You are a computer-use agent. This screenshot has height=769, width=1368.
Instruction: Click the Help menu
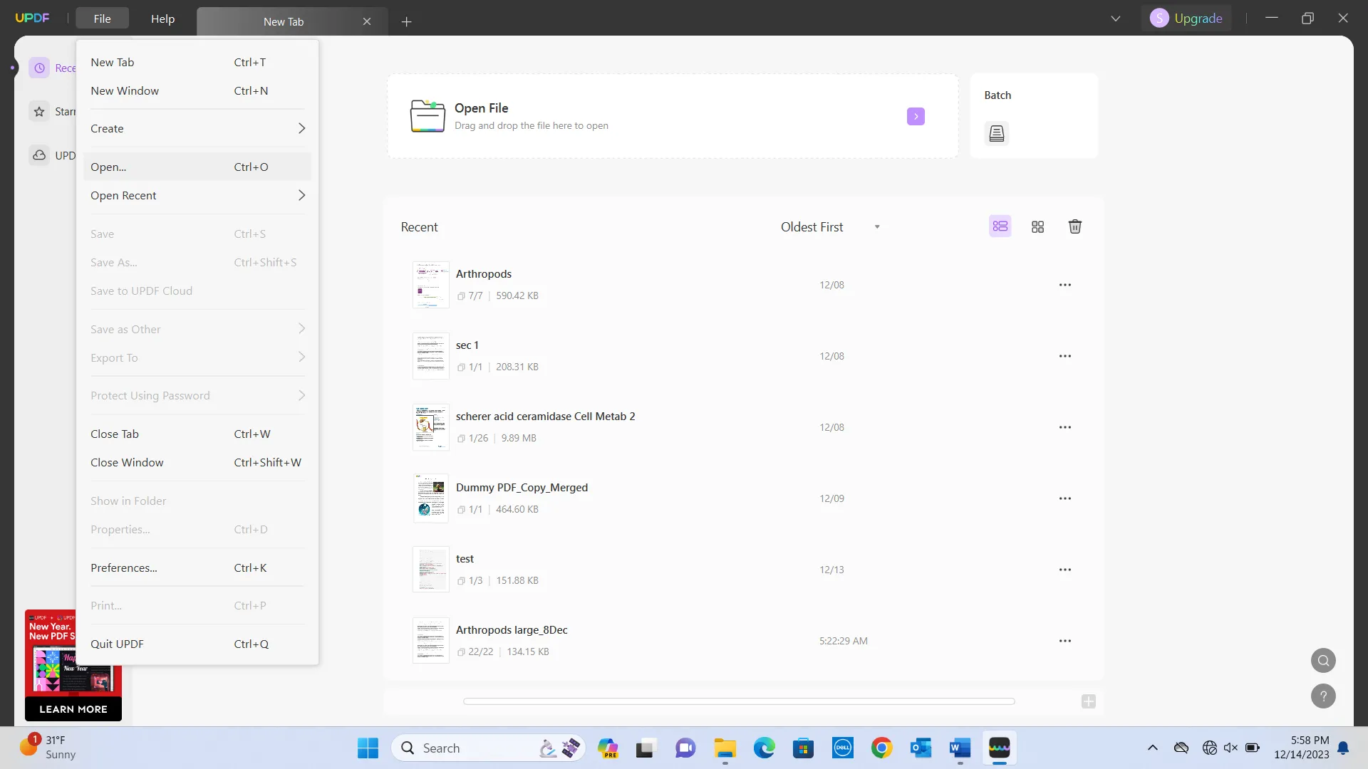pos(162,19)
